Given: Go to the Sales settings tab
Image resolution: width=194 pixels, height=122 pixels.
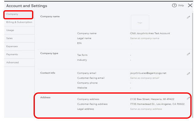Looking at the screenshot, I should [9, 38].
